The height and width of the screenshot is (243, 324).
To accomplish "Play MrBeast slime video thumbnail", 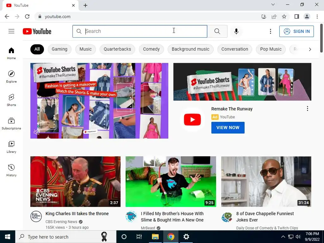I will click(171, 181).
